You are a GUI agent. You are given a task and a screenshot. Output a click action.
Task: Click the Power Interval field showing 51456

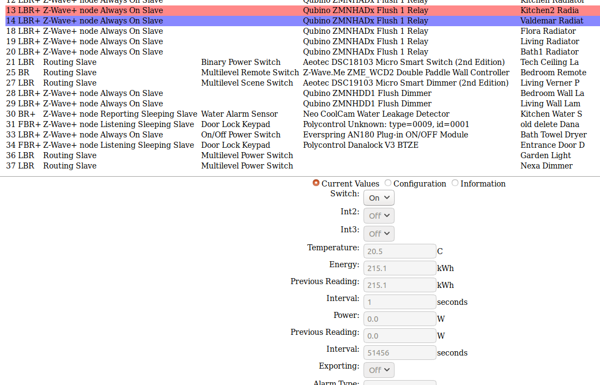click(x=399, y=353)
